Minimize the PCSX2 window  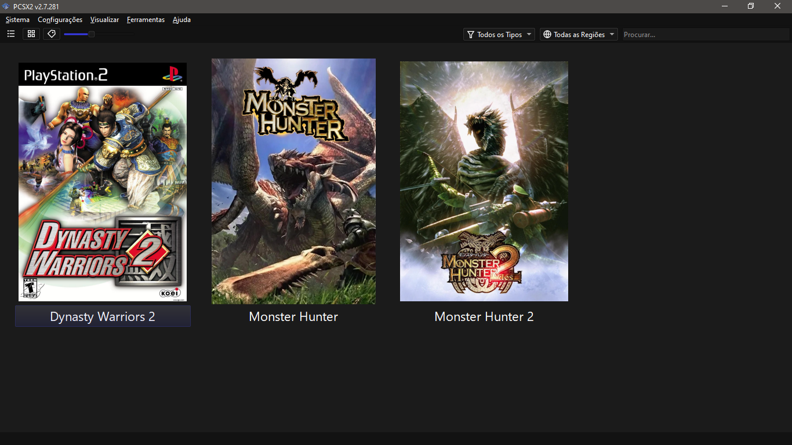[x=724, y=6]
